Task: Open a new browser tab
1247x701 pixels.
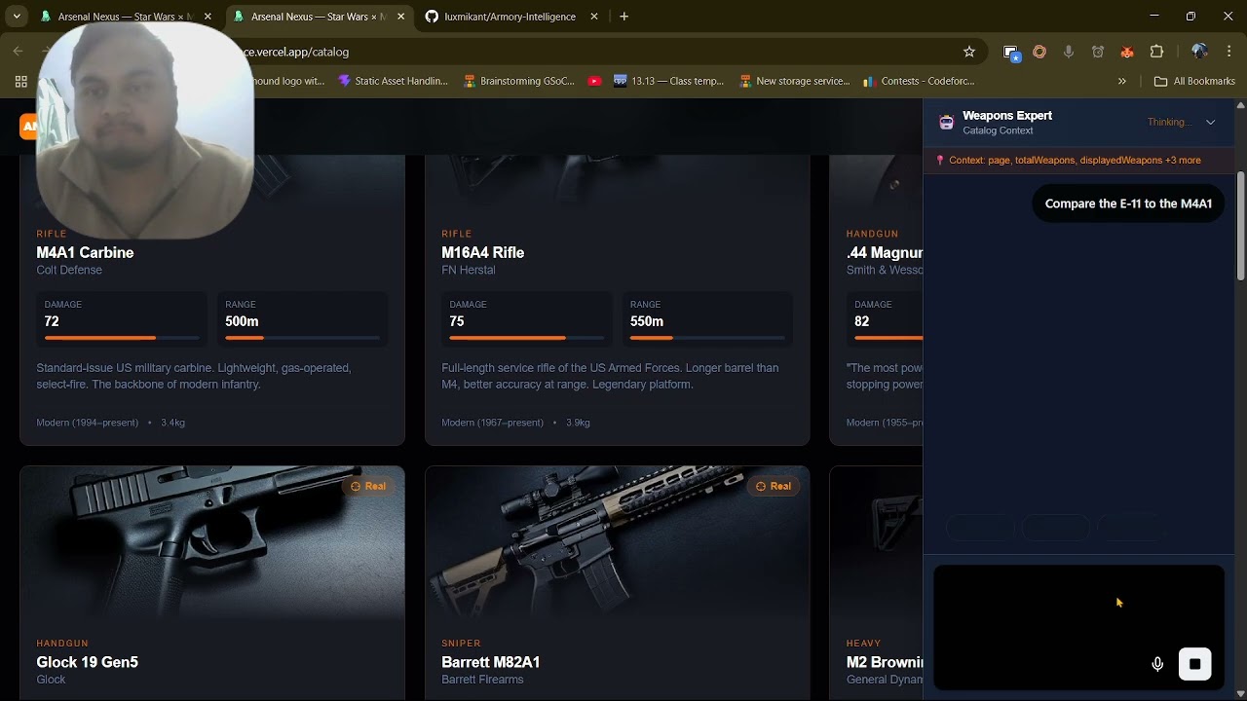Action: point(624,17)
